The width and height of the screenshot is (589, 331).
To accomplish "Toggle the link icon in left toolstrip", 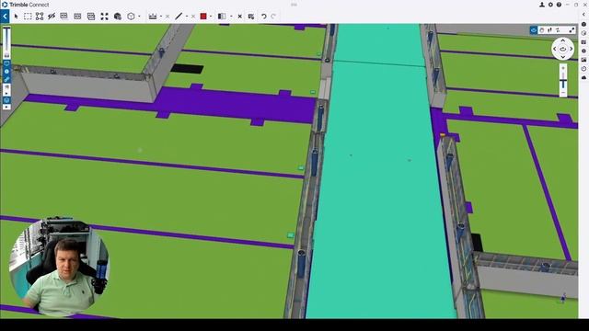I will coord(6,79).
